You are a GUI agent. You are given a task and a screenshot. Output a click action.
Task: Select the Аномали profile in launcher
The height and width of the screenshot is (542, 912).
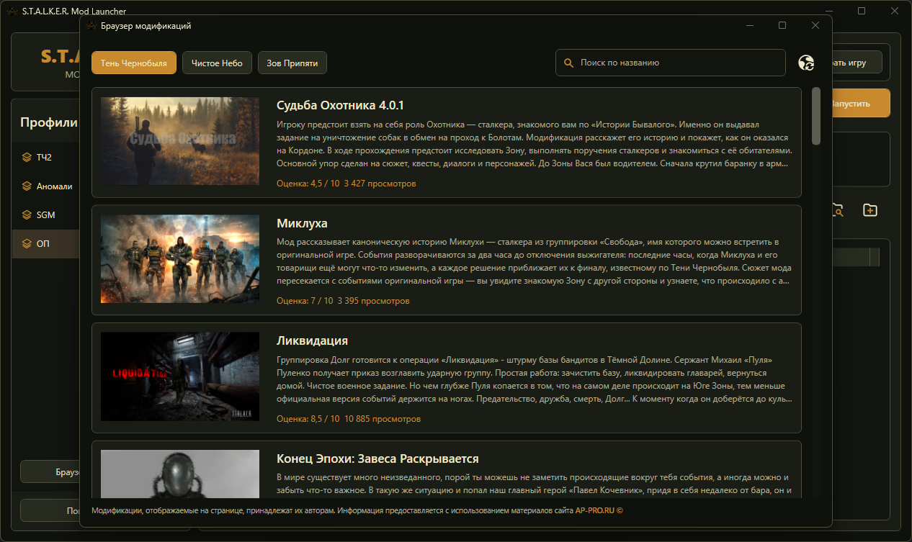pyautogui.click(x=46, y=186)
